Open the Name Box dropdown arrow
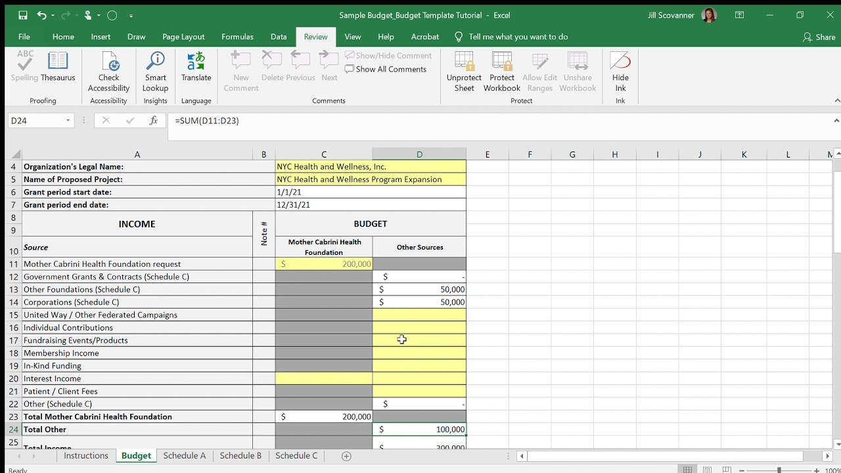 click(x=68, y=121)
